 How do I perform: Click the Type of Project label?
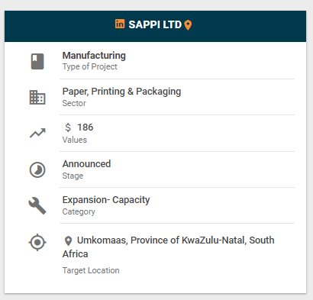click(90, 66)
